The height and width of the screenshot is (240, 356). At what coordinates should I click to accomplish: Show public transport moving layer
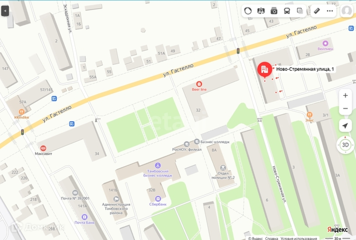pyautogui.click(x=287, y=11)
